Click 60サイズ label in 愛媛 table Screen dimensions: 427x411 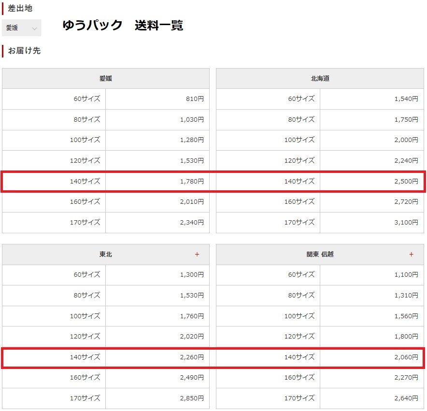click(87, 99)
